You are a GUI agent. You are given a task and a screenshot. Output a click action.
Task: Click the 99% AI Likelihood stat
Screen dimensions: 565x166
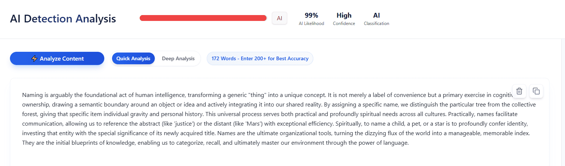pos(311,19)
